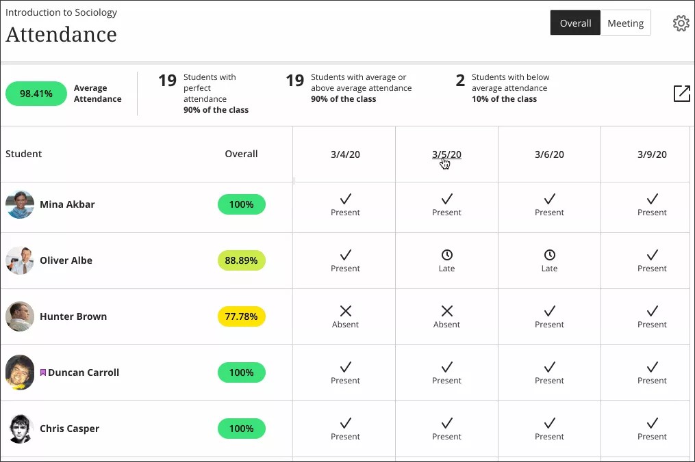Screen dimensions: 695x462
Task: Open the 3/6/20 meeting column header
Action: pos(549,154)
